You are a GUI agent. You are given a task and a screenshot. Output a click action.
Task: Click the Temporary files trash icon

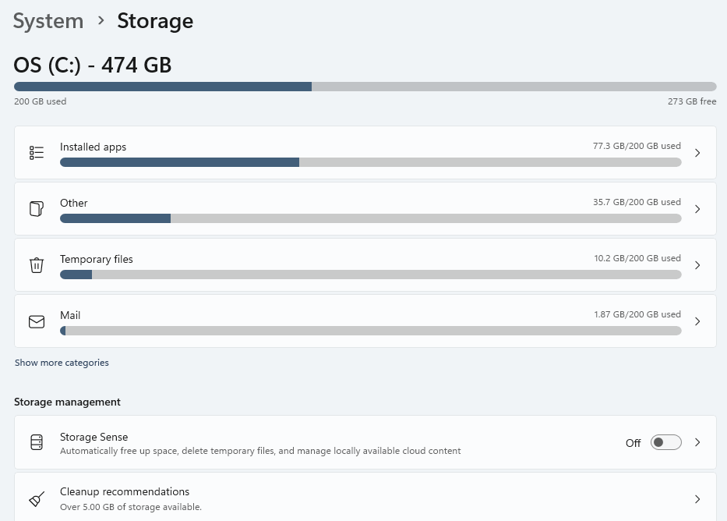[x=37, y=265]
